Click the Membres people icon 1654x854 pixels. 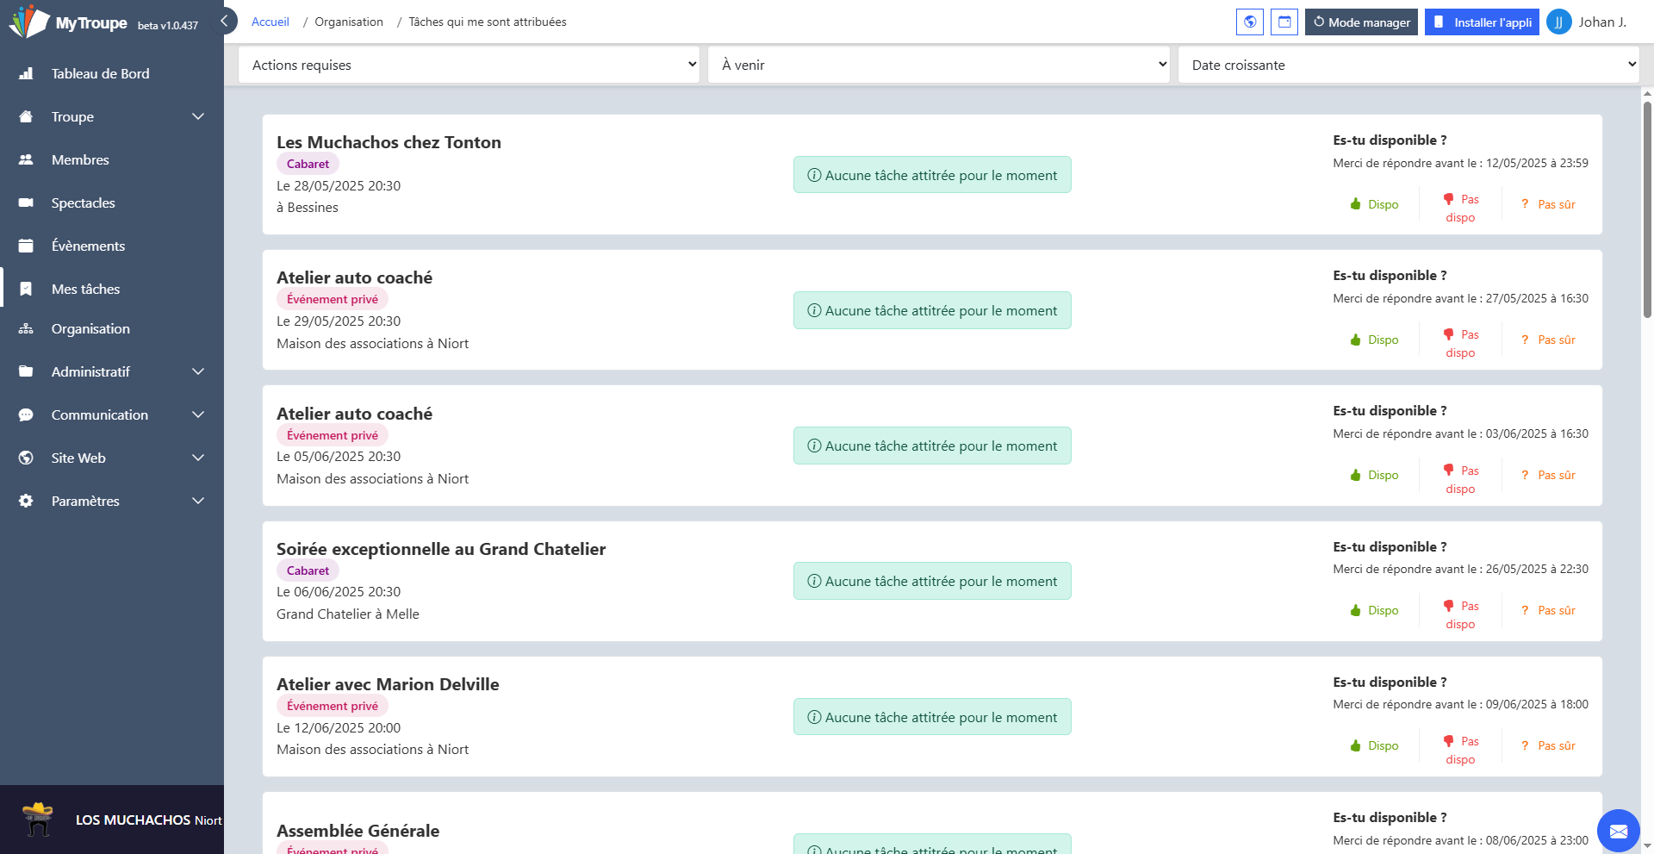(26, 159)
